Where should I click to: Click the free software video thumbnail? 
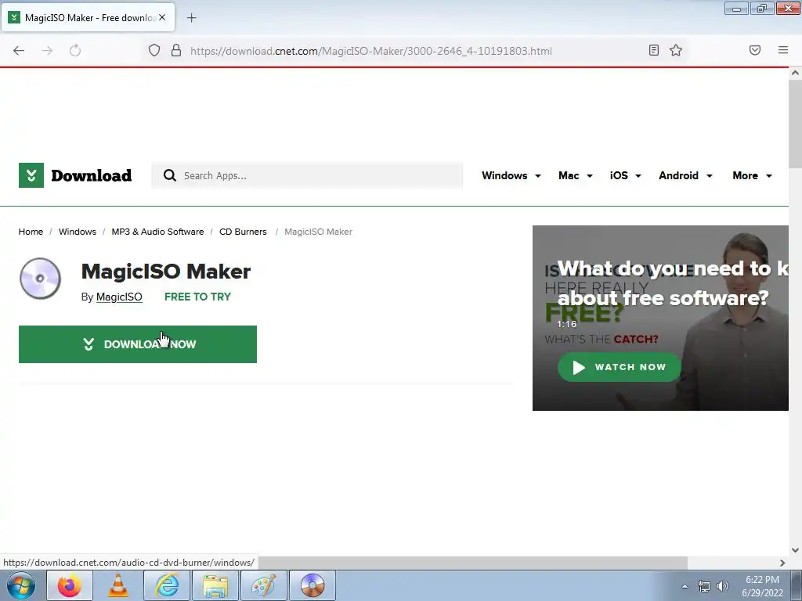tap(660, 318)
